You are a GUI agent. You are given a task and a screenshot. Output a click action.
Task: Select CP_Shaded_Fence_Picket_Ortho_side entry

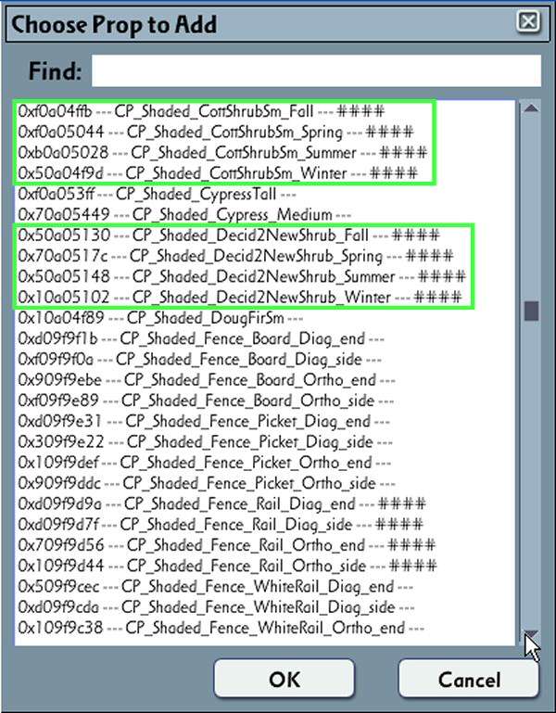[x=207, y=483]
